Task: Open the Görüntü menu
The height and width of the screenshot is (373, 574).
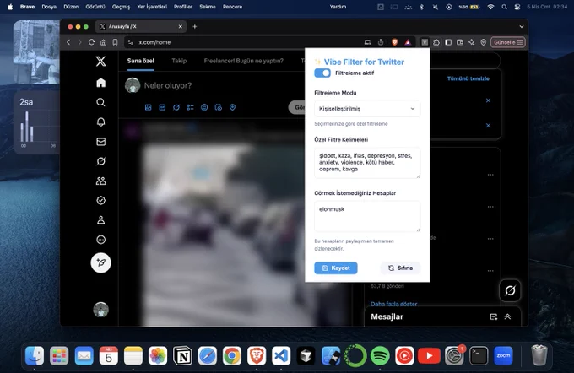Action: (95, 7)
